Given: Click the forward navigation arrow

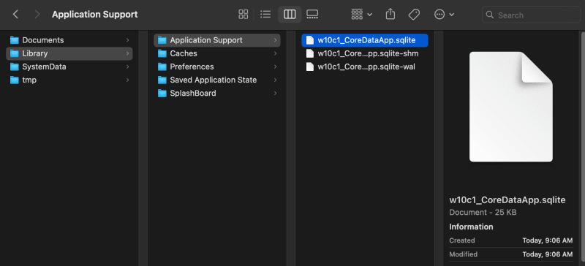Looking at the screenshot, I should tap(37, 15).
